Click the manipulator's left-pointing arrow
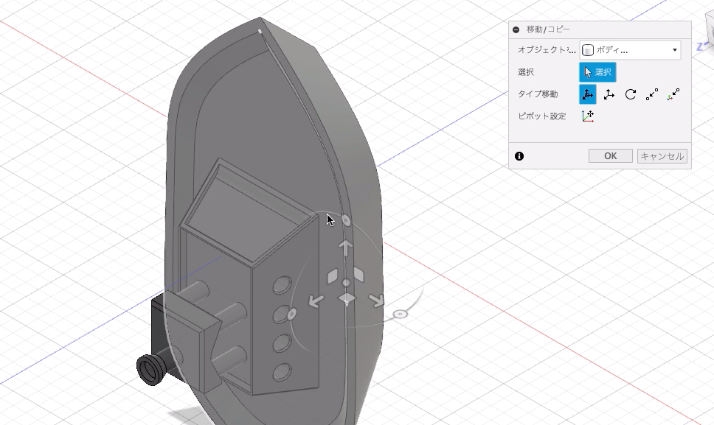This screenshot has width=714, height=425. pyautogui.click(x=316, y=300)
